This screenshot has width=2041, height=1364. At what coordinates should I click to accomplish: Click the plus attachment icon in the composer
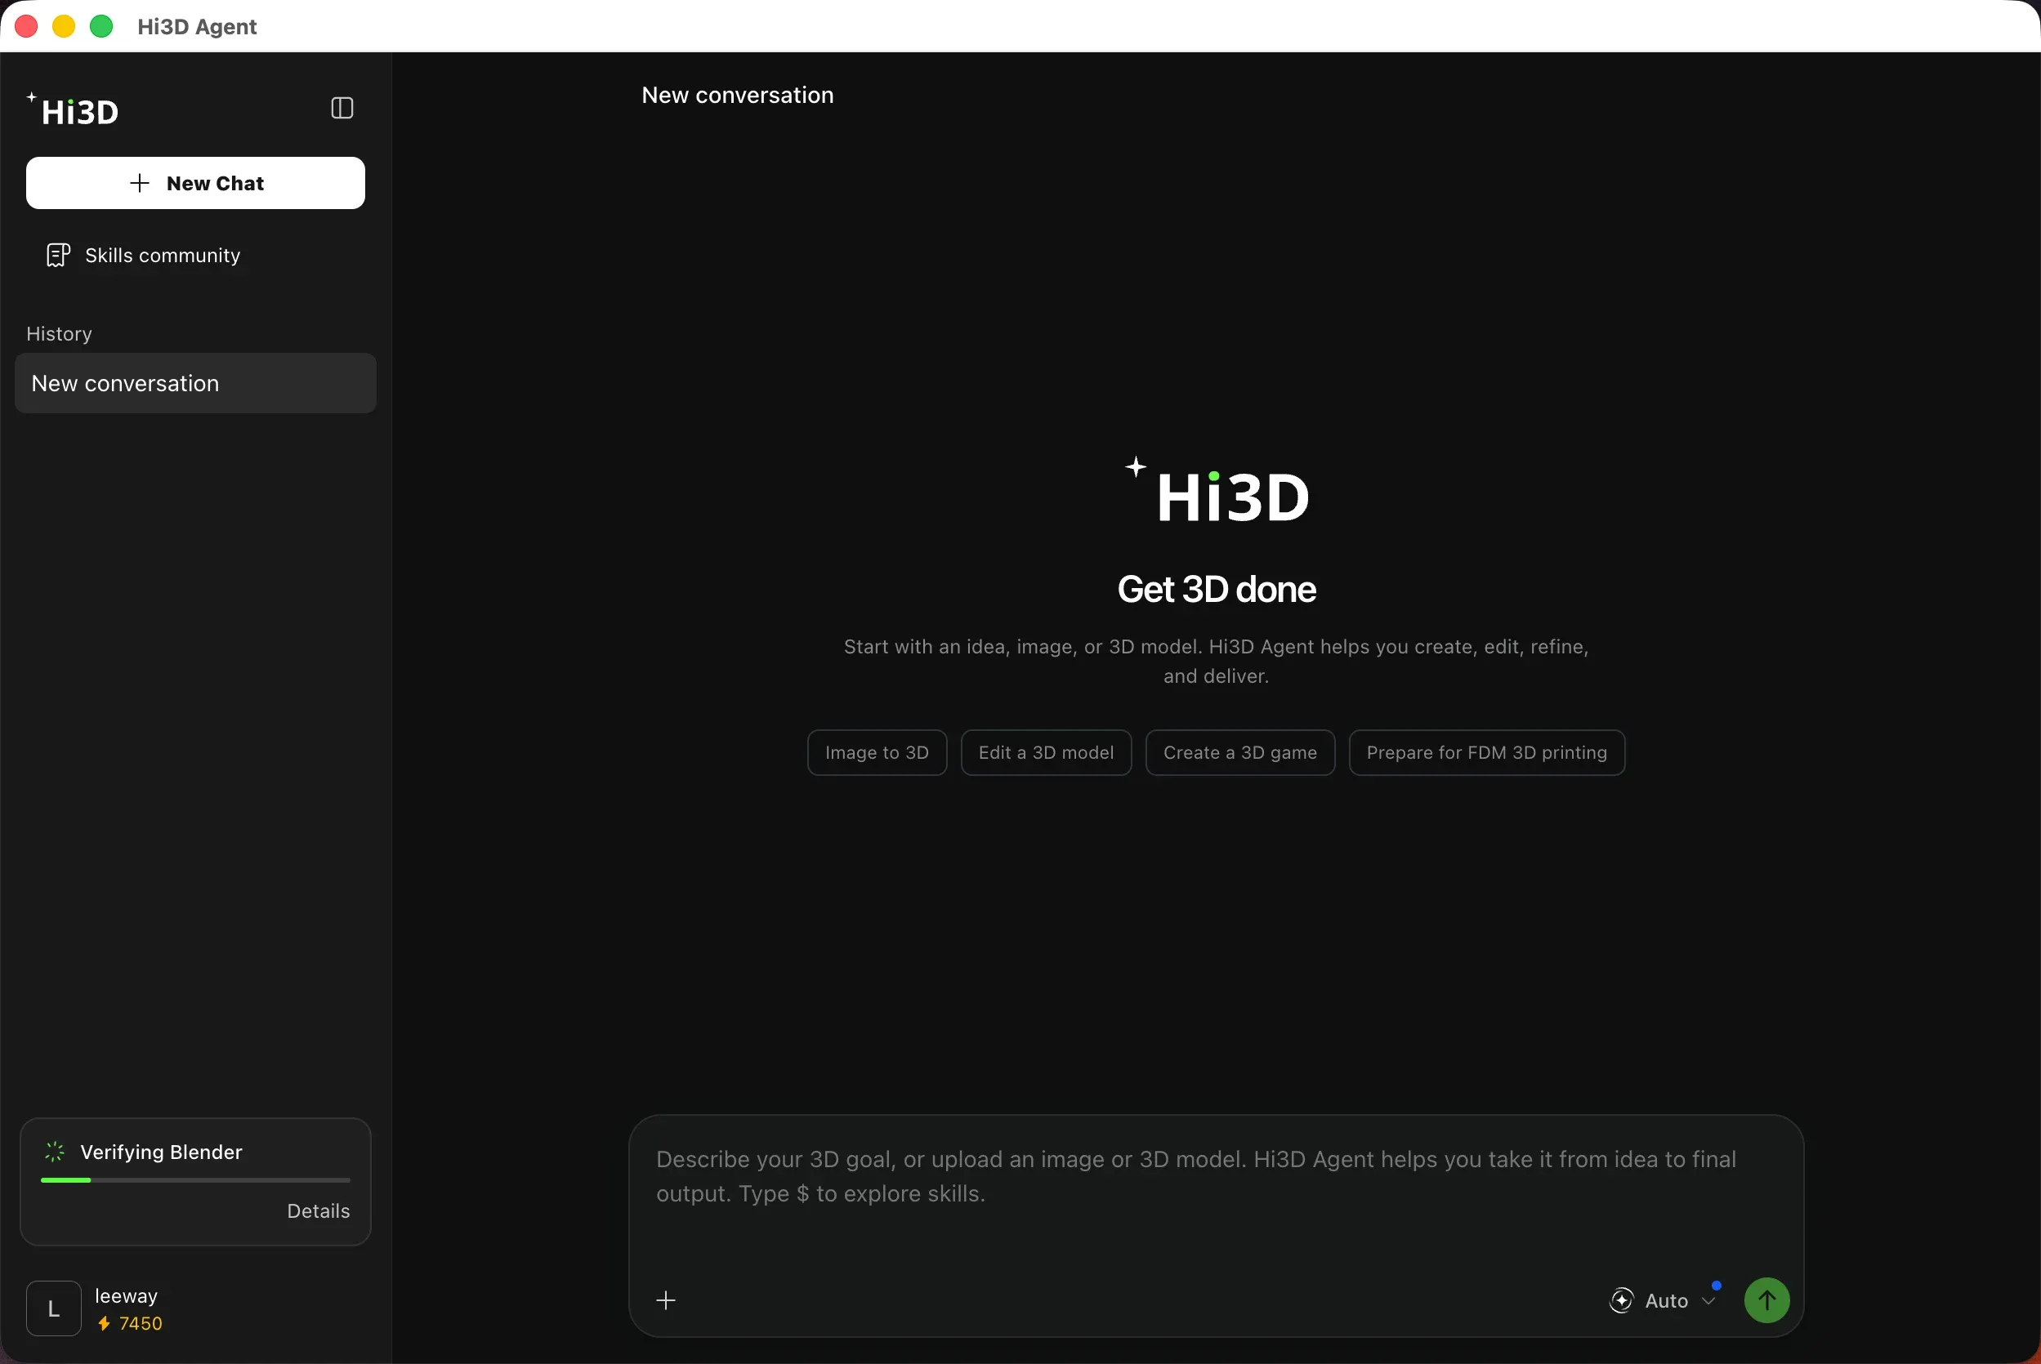666,1299
